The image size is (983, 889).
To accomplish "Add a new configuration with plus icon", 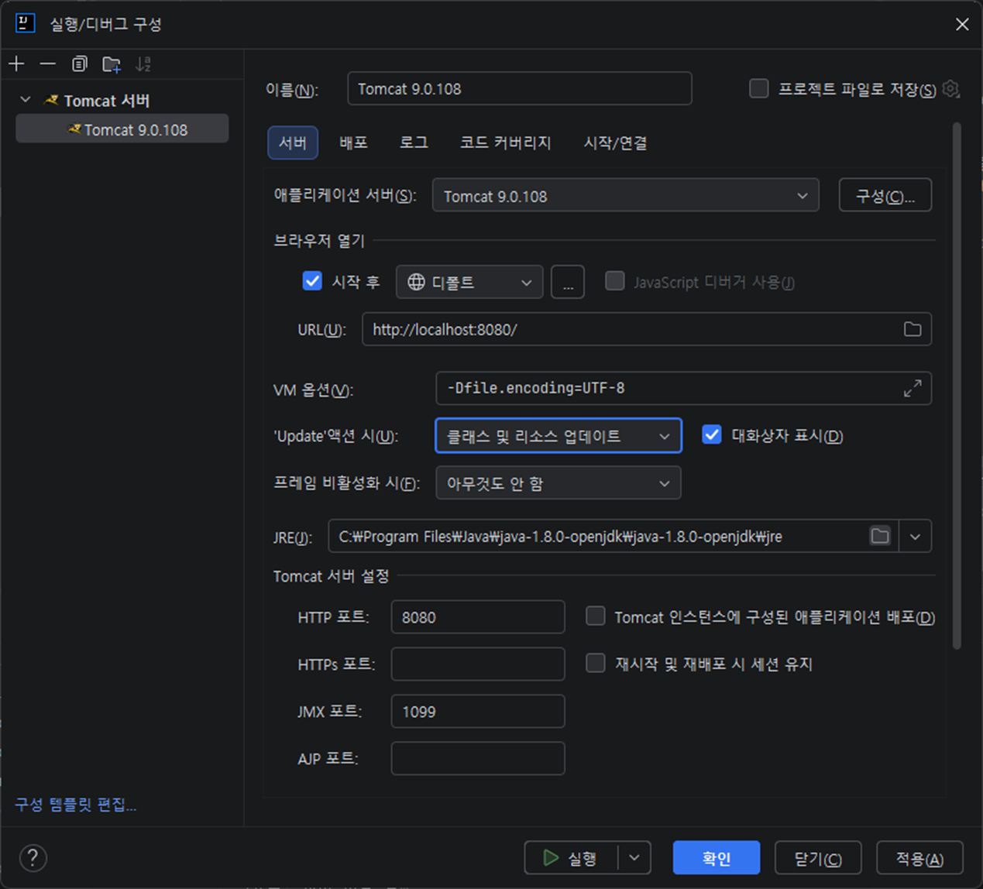I will [16, 63].
